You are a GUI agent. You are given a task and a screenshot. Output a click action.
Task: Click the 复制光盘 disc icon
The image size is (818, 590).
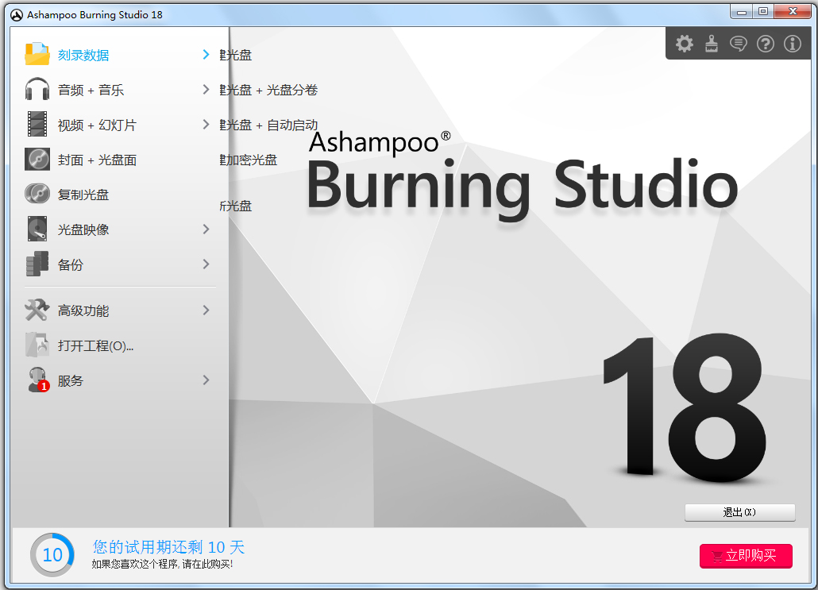pyautogui.click(x=37, y=195)
